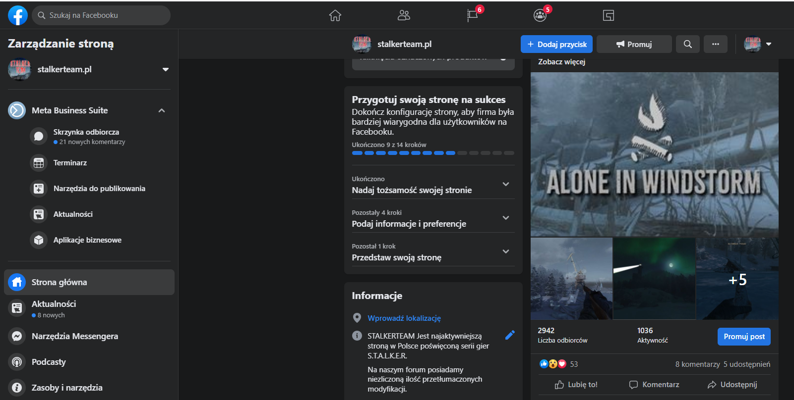
Task: Open Groups icon with 5 notifications
Action: [x=541, y=15]
